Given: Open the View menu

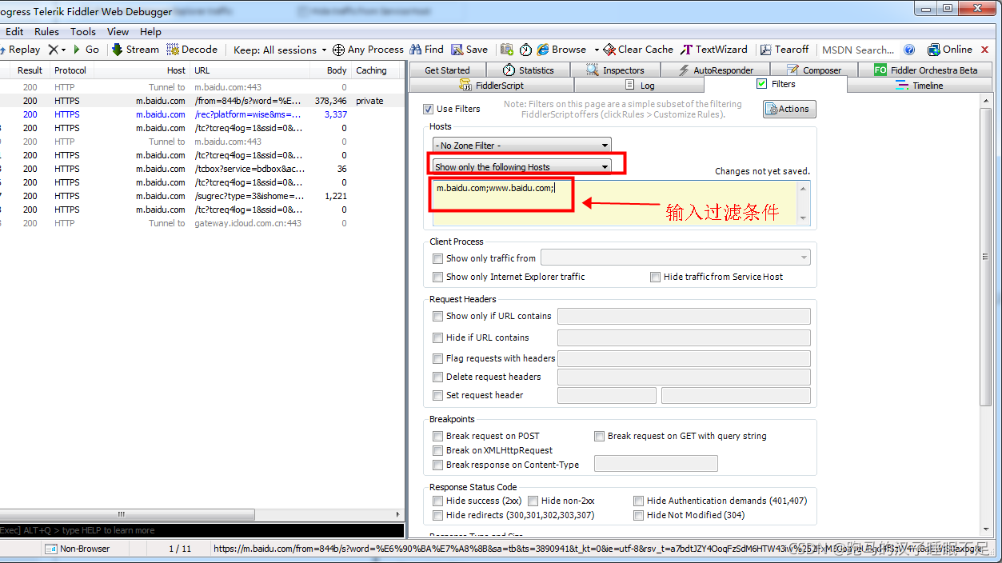Looking at the screenshot, I should 118,32.
